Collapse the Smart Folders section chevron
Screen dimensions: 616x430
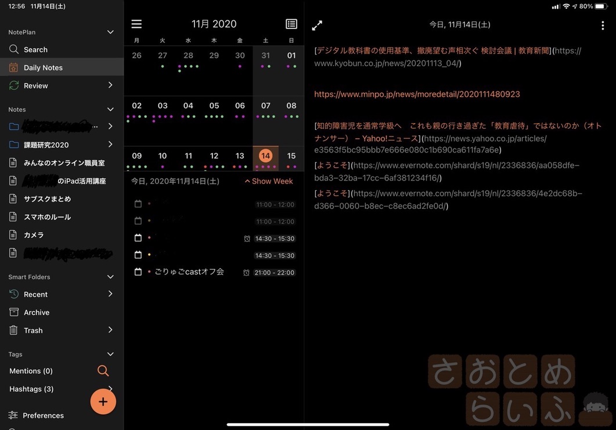(110, 277)
